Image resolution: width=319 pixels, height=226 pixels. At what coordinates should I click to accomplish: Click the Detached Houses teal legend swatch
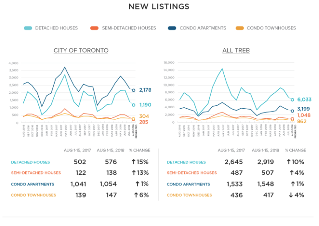coord(28,28)
